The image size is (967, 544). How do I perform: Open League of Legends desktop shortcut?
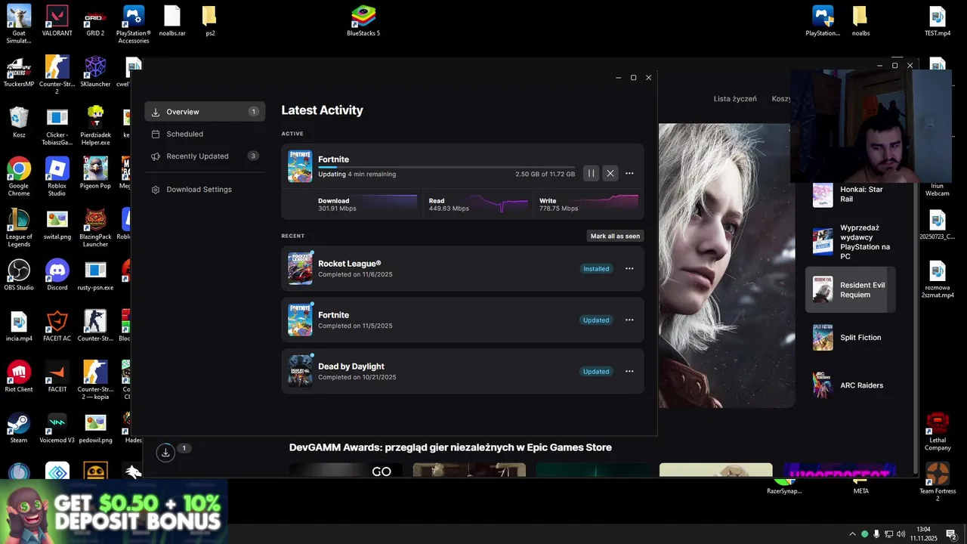coord(19,228)
